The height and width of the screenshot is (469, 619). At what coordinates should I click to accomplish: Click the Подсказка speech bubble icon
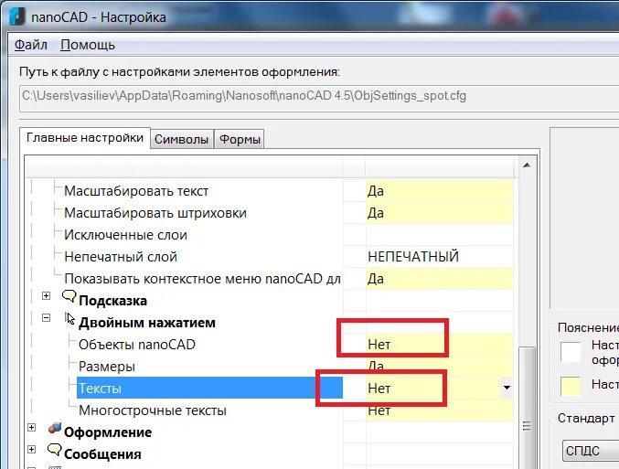click(x=69, y=296)
